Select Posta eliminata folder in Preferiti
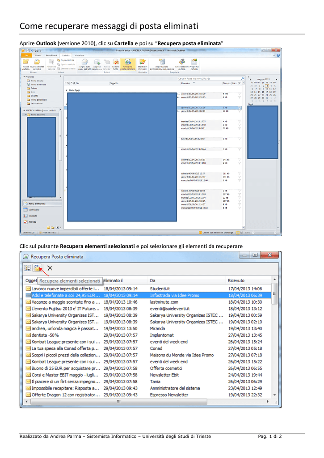Screen dimensions: 324x458 (x=36, y=85)
